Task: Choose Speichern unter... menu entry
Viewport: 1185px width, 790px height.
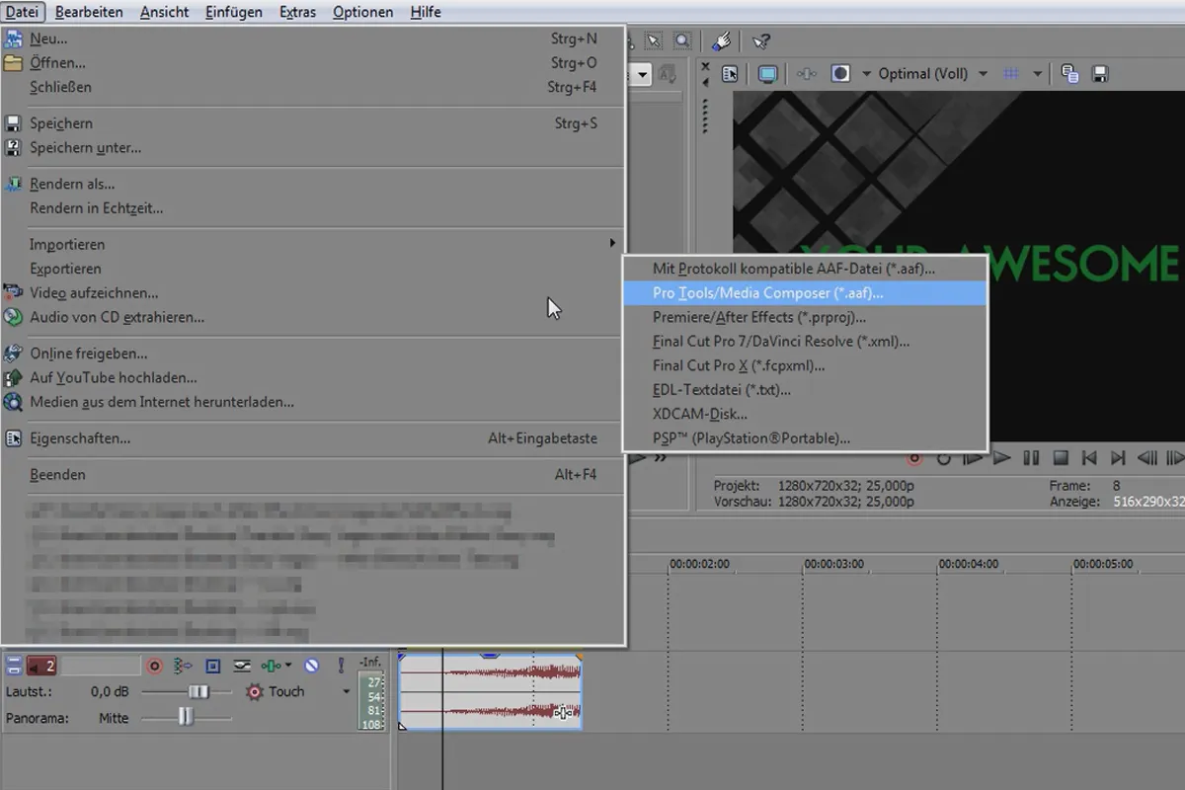Action: 313,148
